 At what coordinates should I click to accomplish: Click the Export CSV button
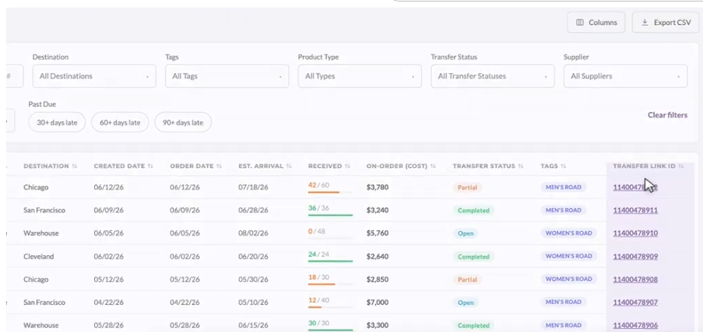tap(665, 23)
